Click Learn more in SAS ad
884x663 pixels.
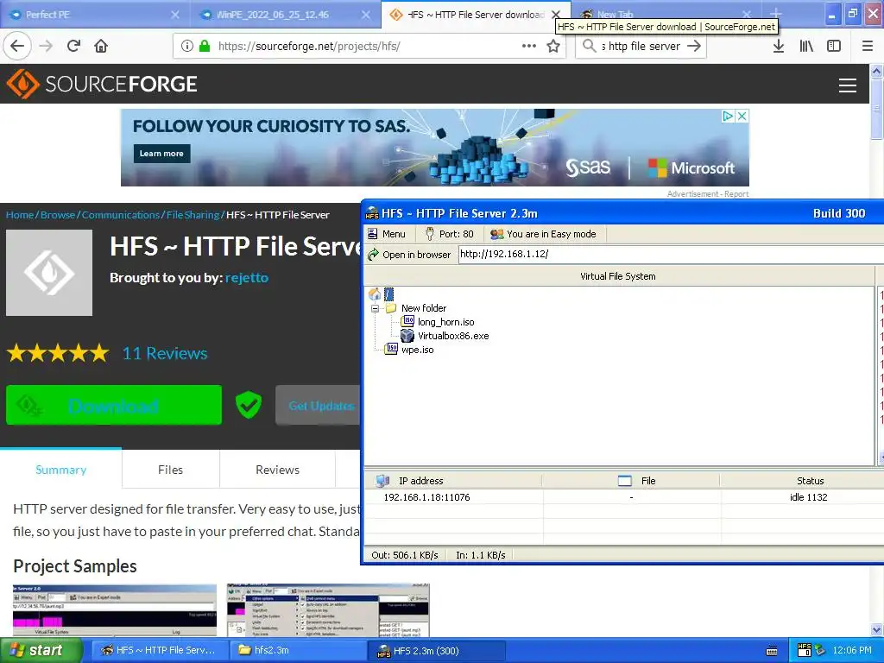[161, 154]
